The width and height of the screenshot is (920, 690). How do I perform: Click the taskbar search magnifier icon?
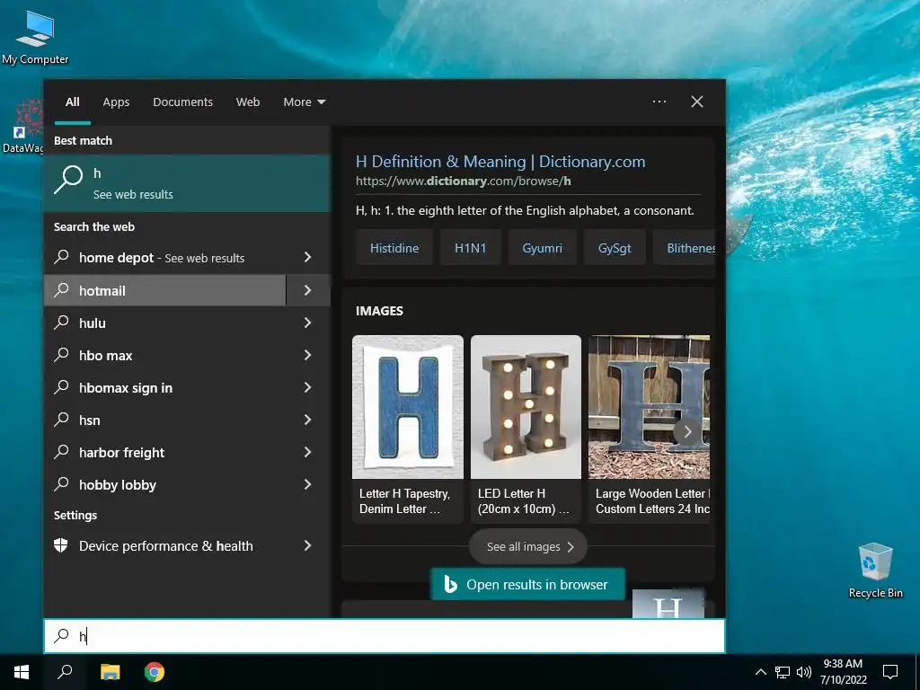click(65, 672)
